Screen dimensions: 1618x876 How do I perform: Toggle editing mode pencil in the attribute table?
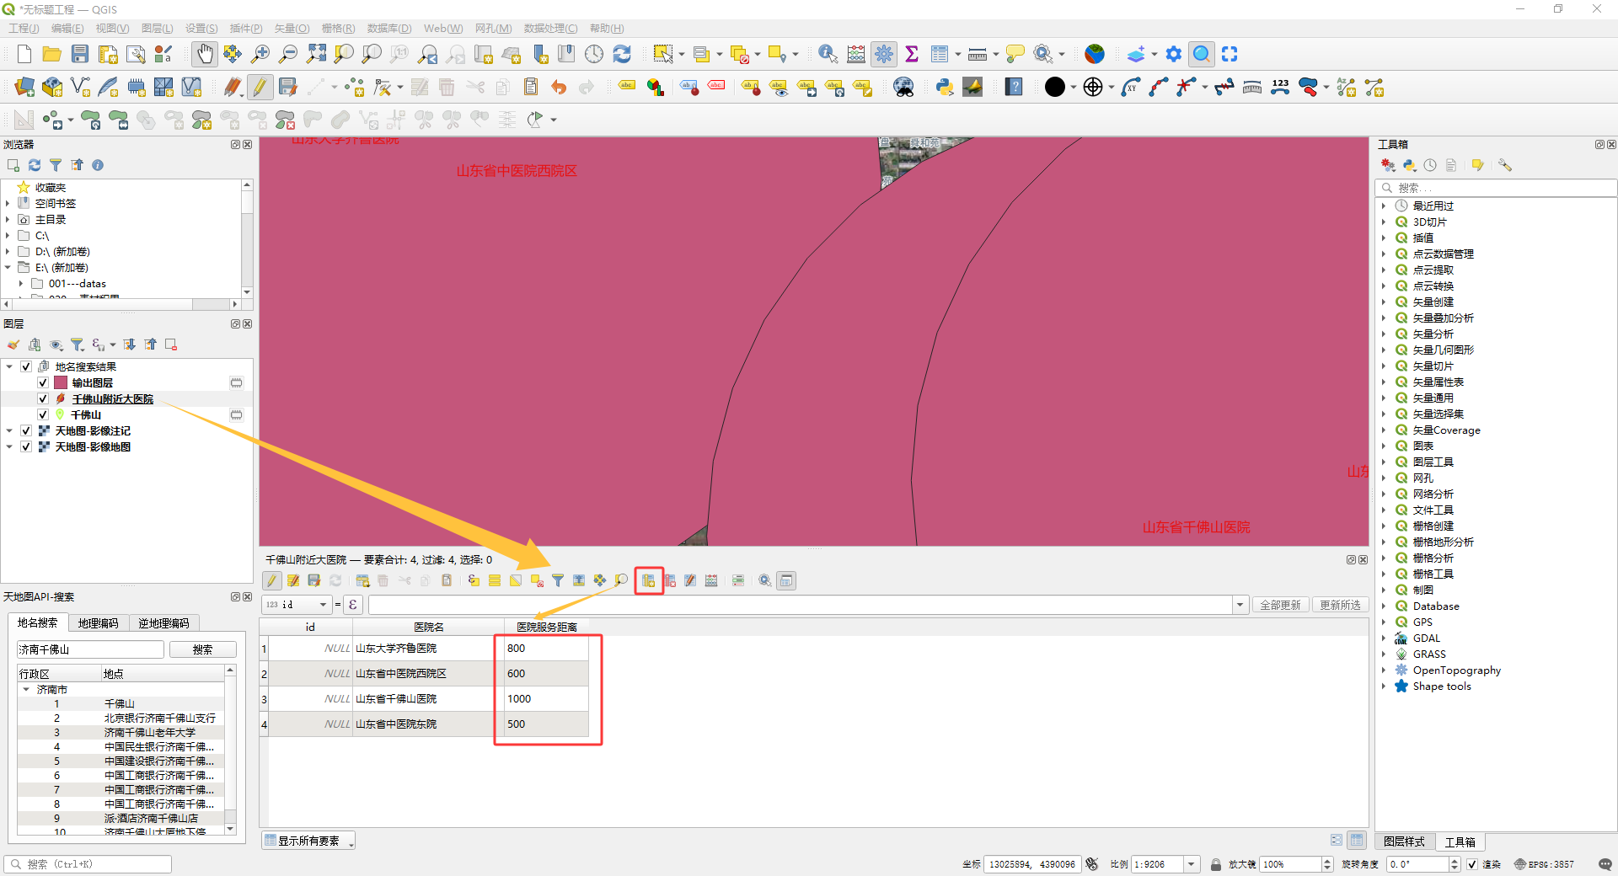(x=272, y=580)
